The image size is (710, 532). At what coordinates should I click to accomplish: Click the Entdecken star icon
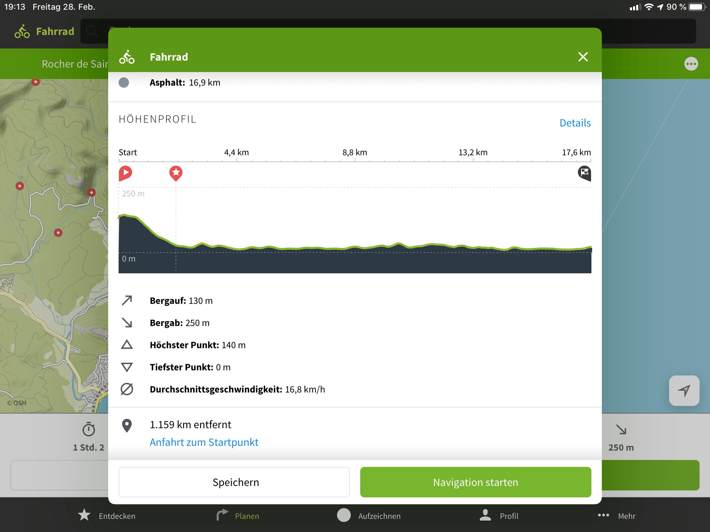click(84, 515)
